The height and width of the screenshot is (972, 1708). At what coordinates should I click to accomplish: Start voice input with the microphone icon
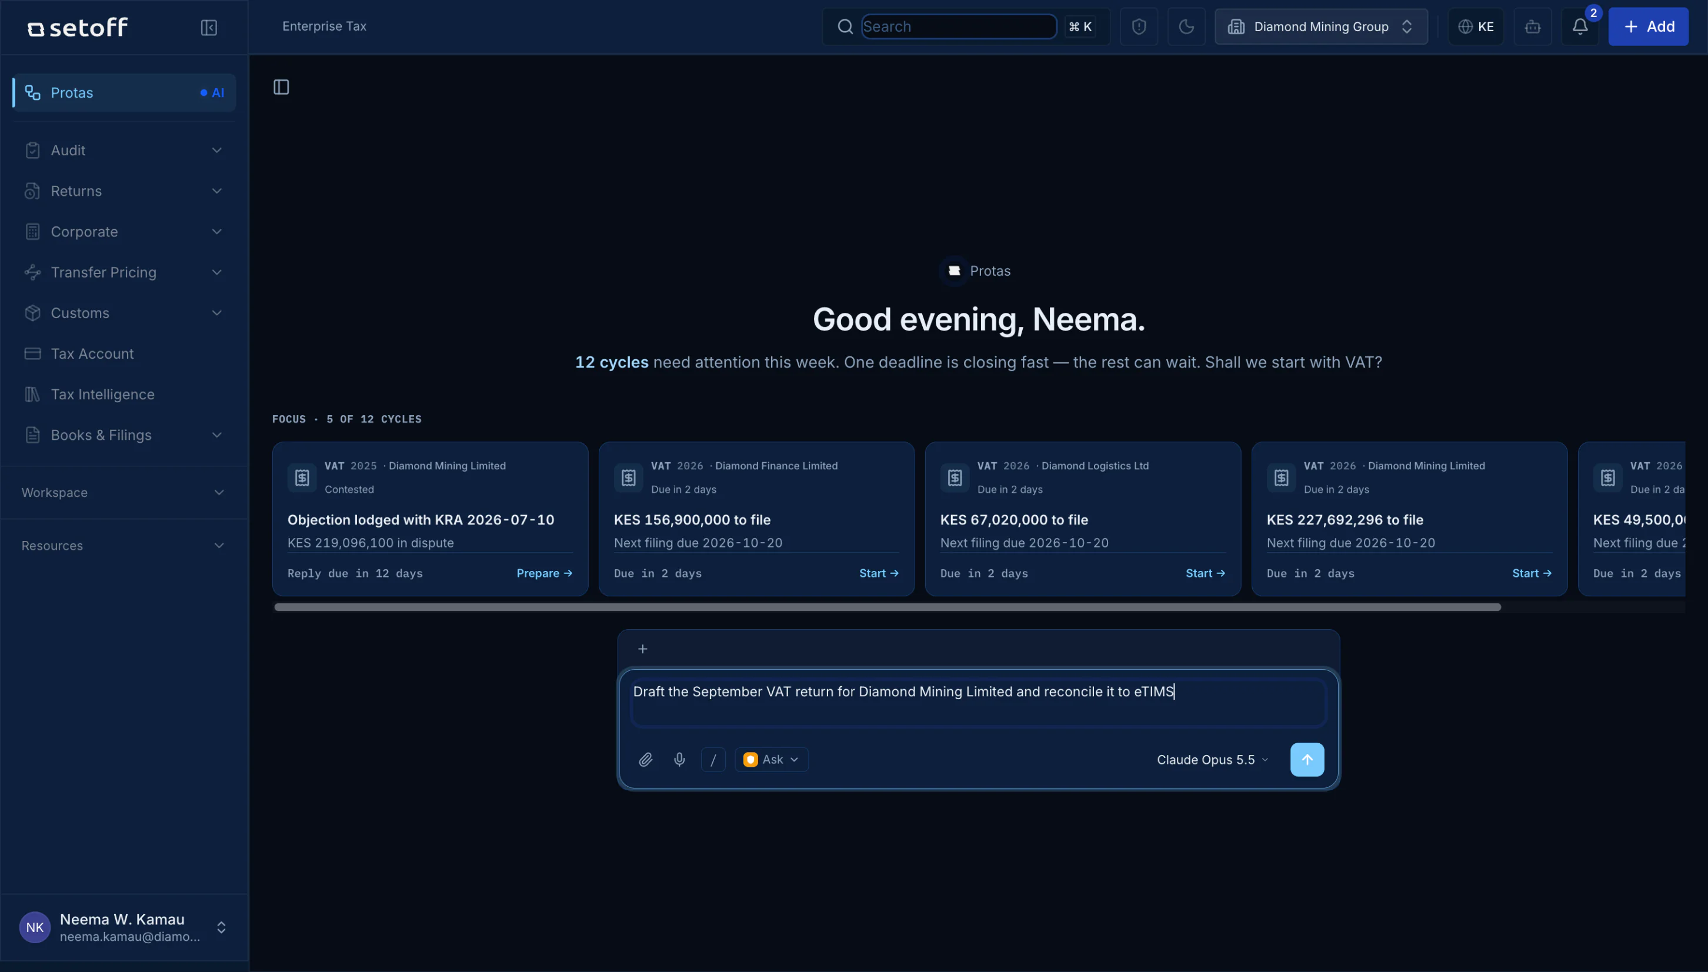pos(679,760)
